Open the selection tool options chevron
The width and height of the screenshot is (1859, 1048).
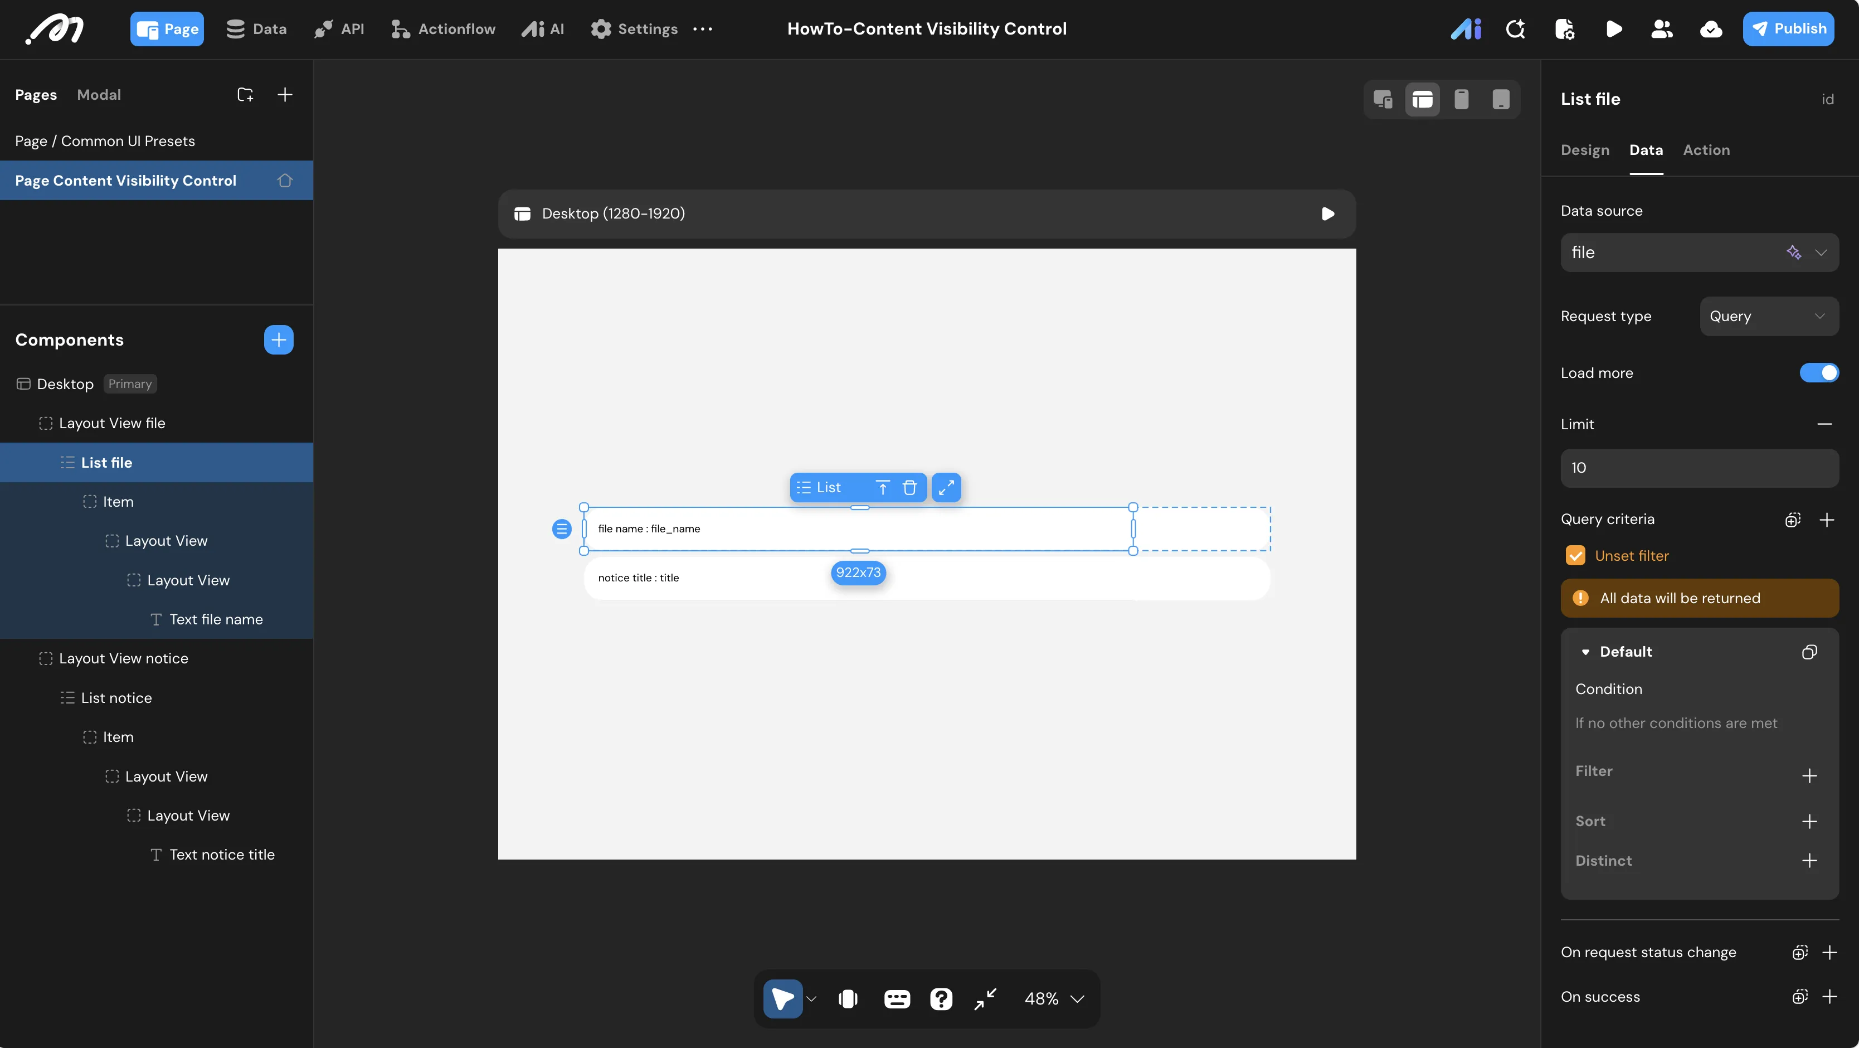coord(811,999)
